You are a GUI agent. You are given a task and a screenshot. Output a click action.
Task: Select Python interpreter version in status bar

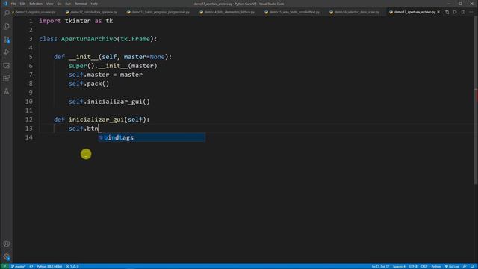point(49,266)
